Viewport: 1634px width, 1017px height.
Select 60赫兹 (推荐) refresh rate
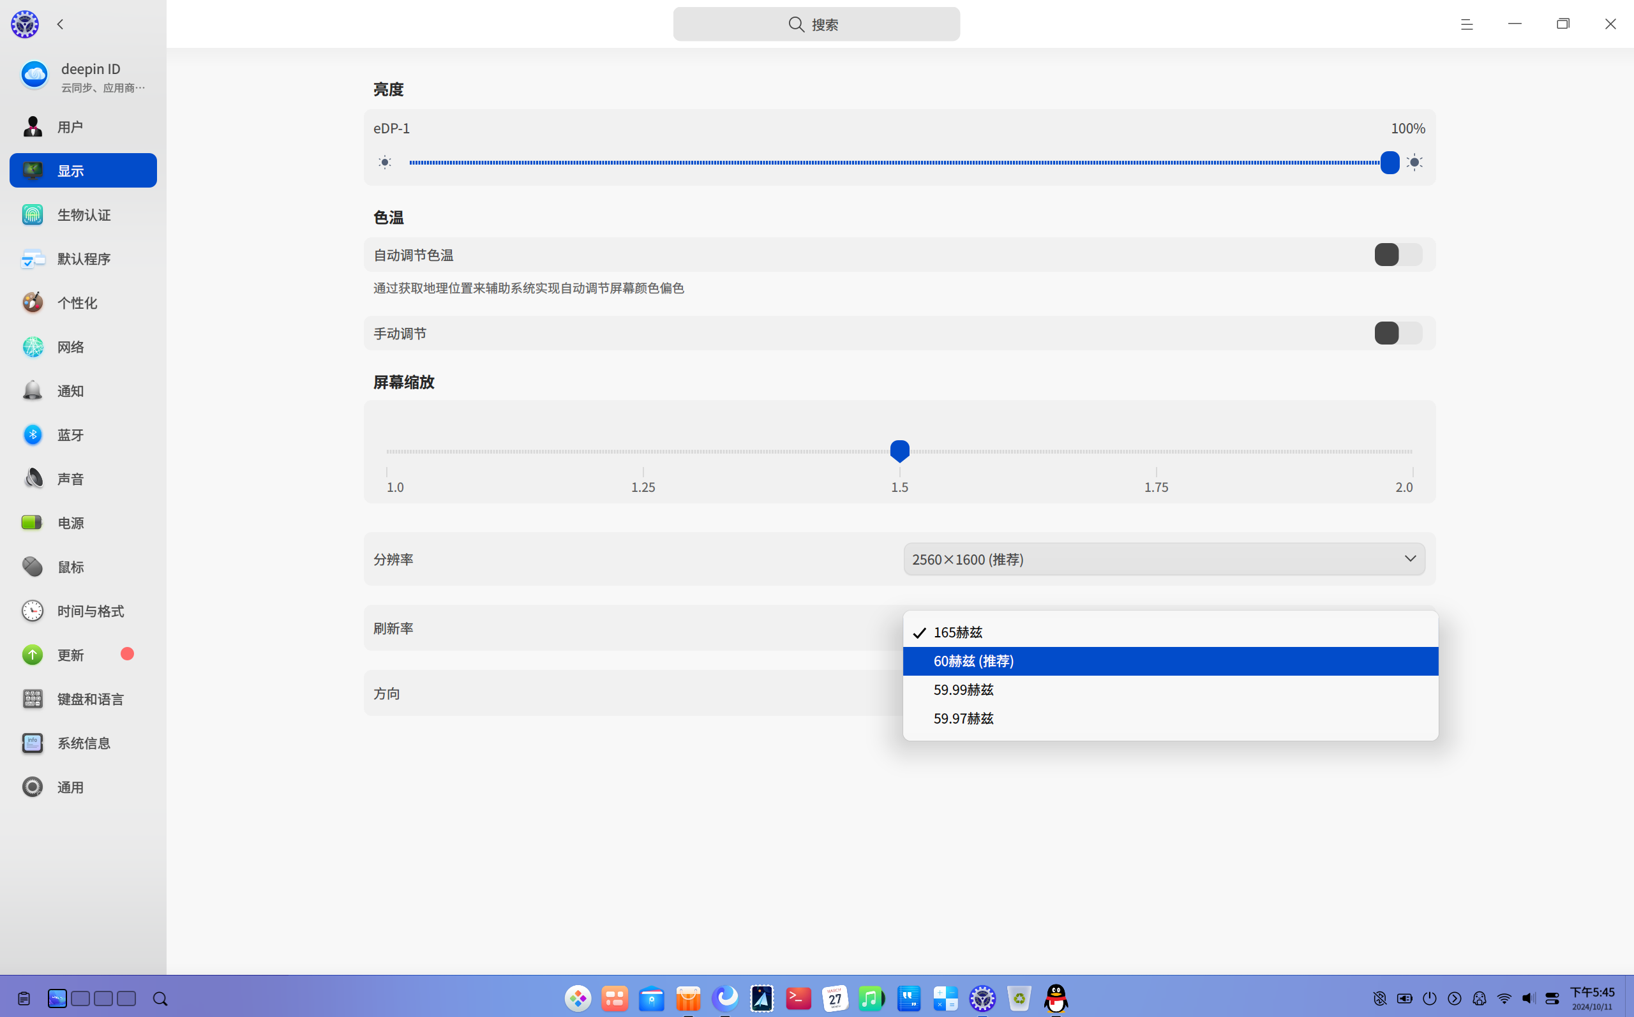(1170, 661)
